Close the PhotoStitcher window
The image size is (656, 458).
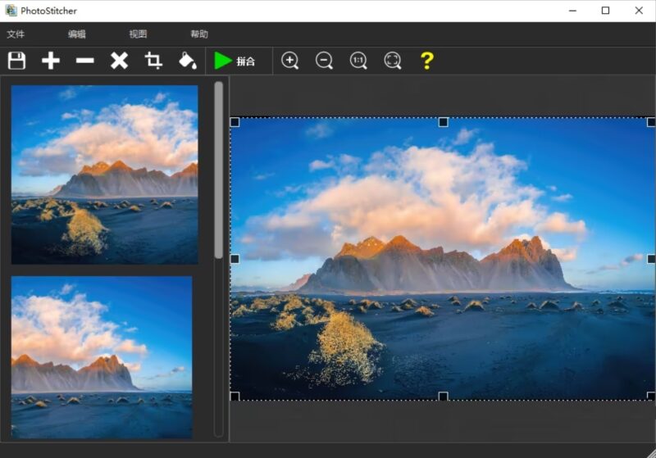tap(639, 11)
